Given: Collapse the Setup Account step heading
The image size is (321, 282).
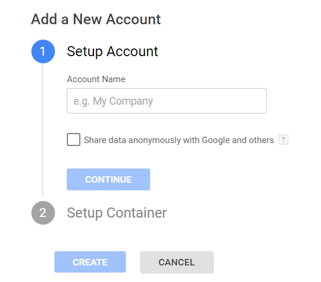Looking at the screenshot, I should 112,51.
